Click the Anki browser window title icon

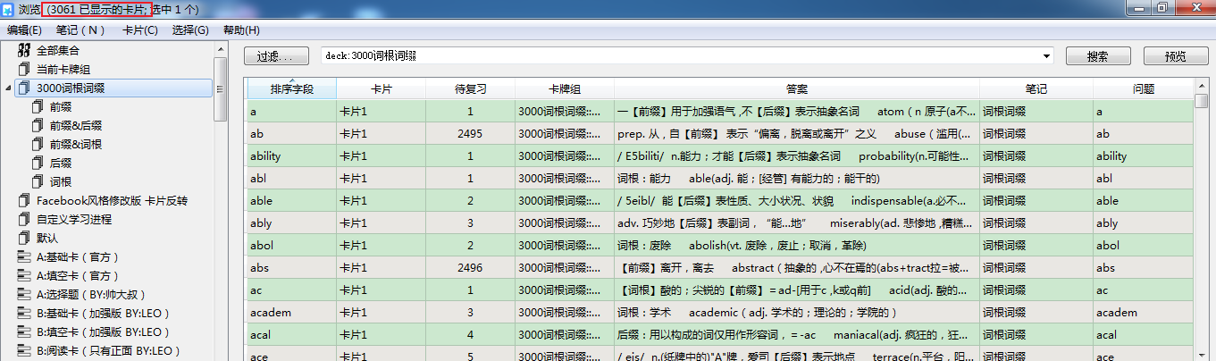click(x=9, y=9)
